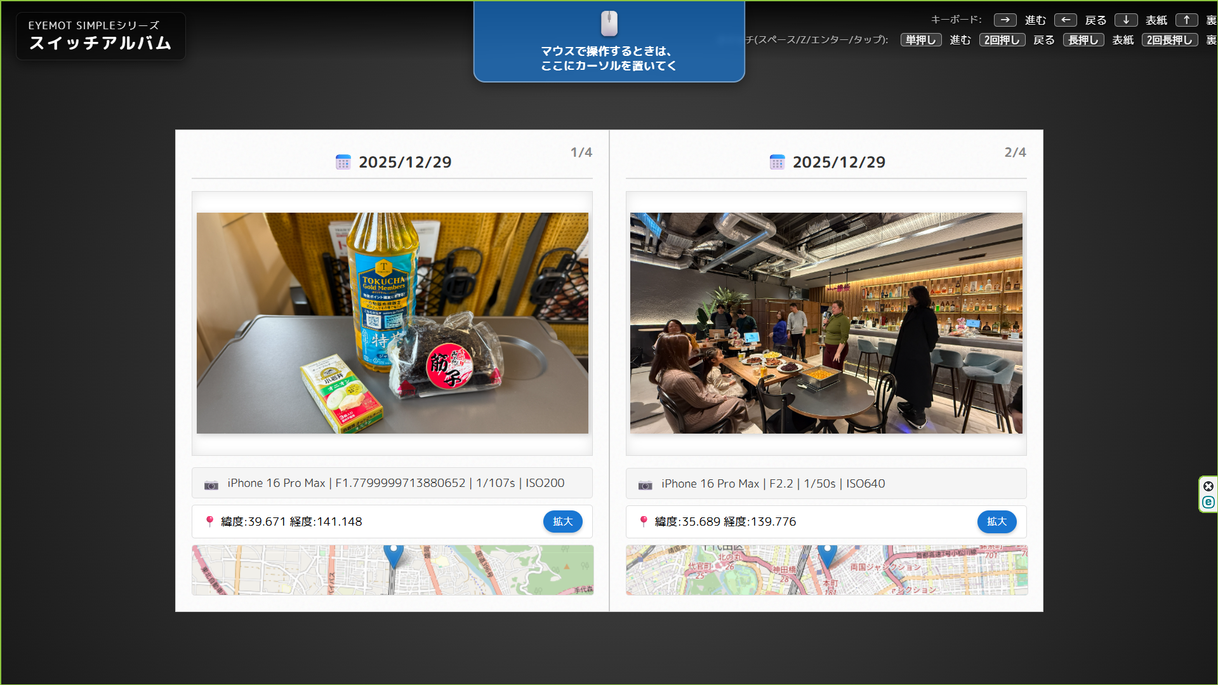1218x685 pixels.
Task: Click the green e icon on right edge
Action: click(x=1208, y=503)
